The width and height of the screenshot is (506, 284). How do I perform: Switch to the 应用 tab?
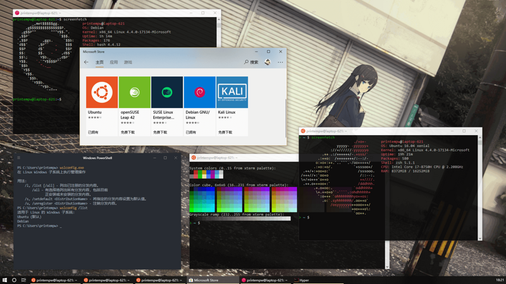point(114,62)
